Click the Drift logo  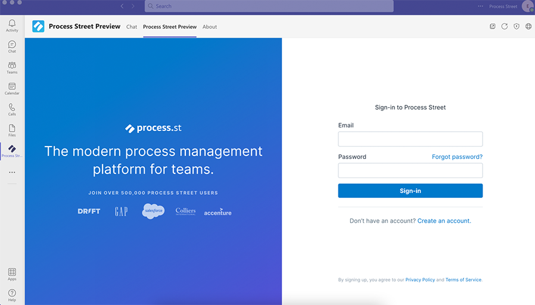89,211
